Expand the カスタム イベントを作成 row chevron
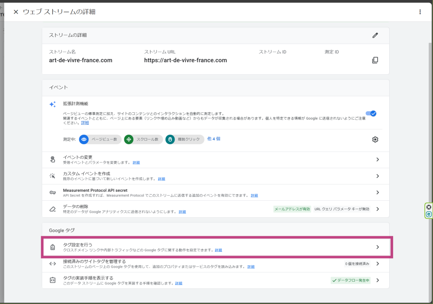 [378, 176]
